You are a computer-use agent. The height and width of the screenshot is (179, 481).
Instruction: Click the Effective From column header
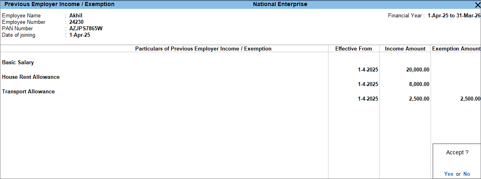pos(353,48)
